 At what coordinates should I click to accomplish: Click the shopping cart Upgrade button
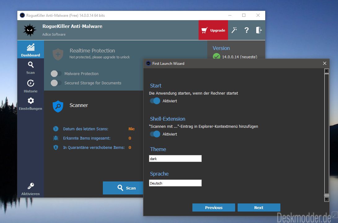pos(213,30)
